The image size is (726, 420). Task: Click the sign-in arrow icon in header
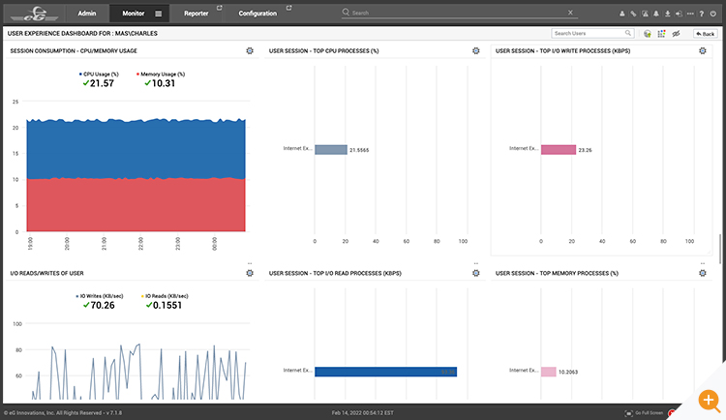(x=679, y=14)
